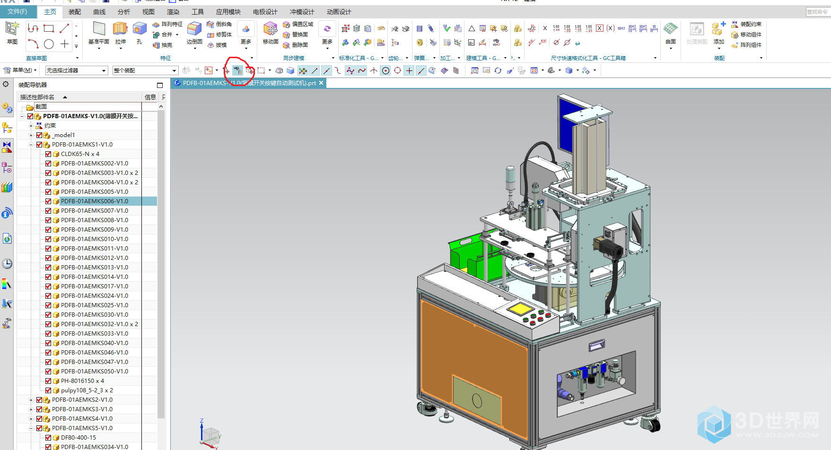The width and height of the screenshot is (831, 450).
Task: Click the Chamfer (倒斜角) command
Action: [219, 24]
